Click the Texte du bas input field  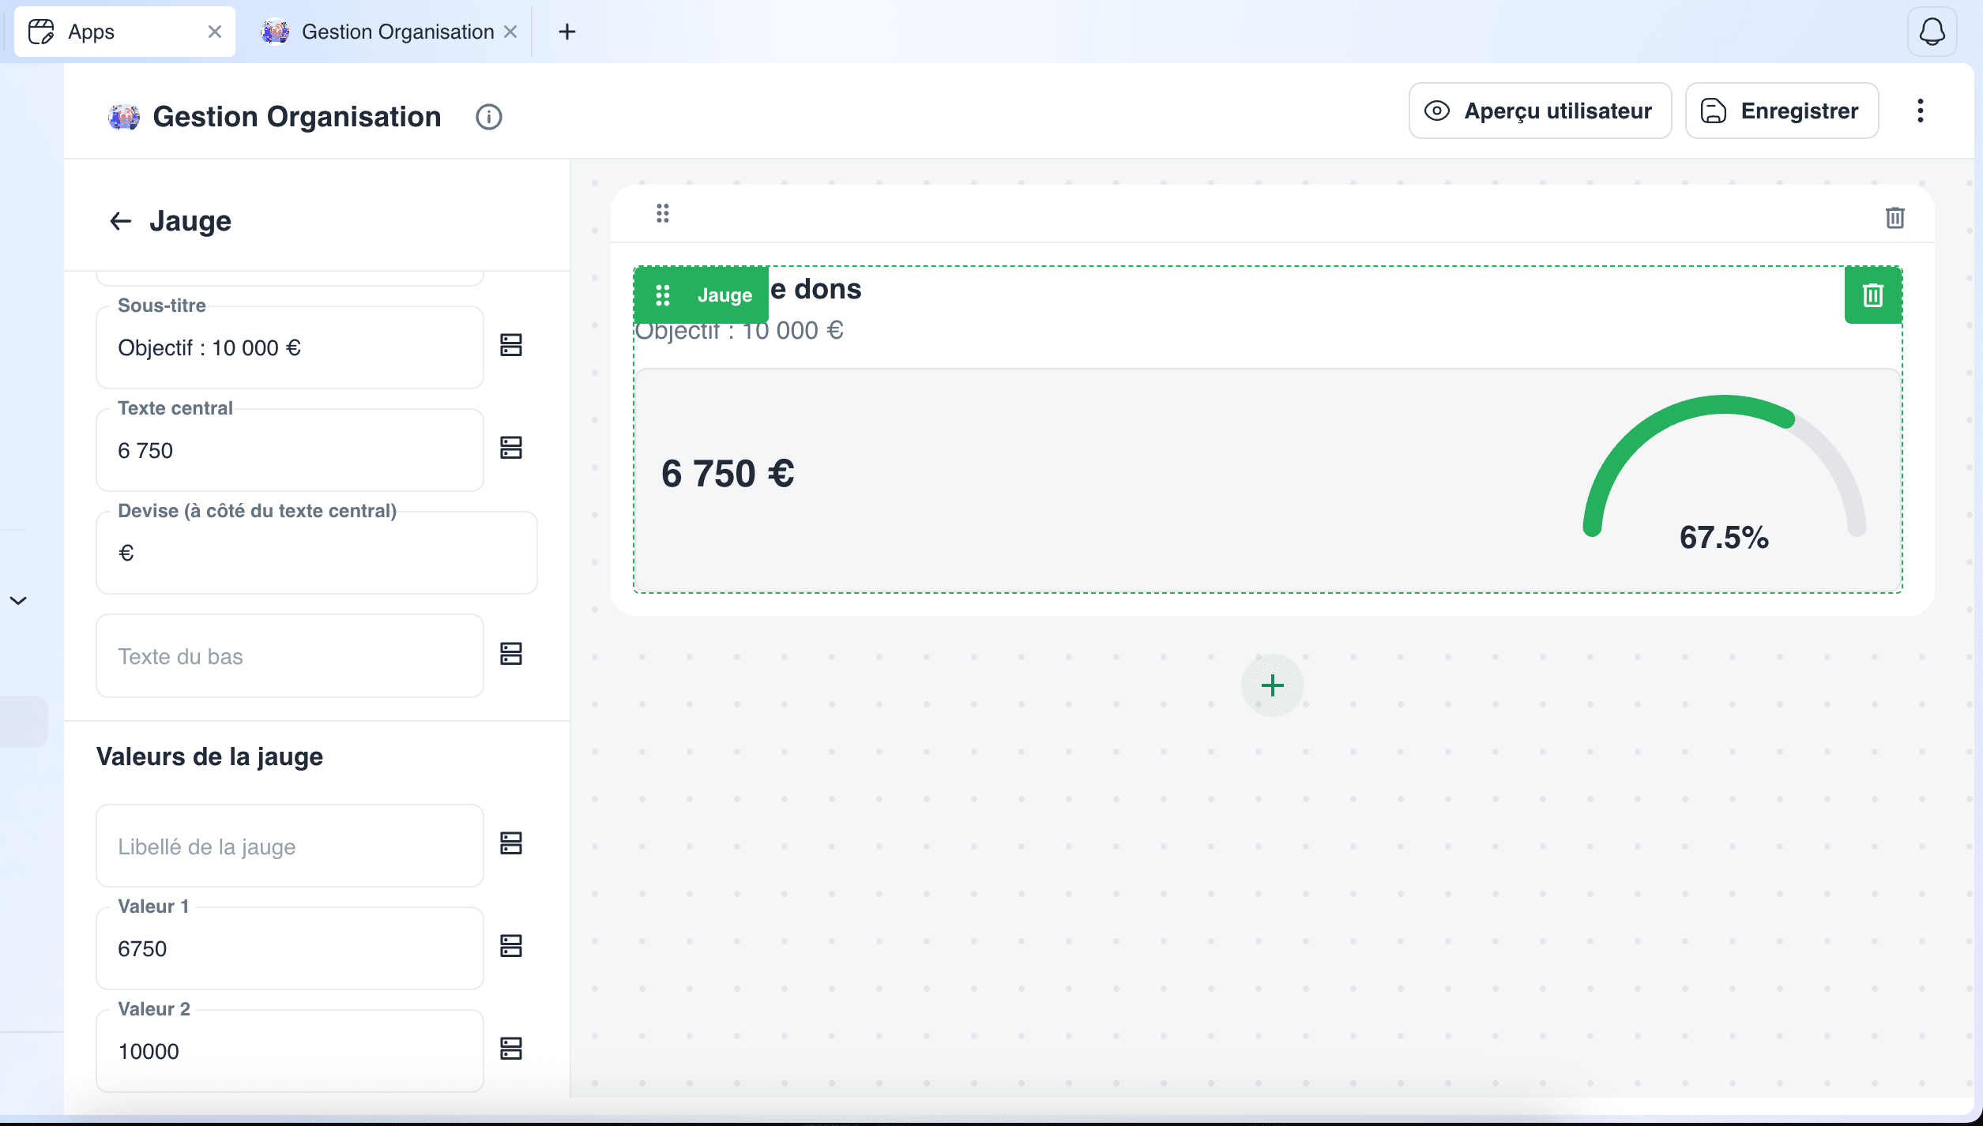click(x=290, y=656)
